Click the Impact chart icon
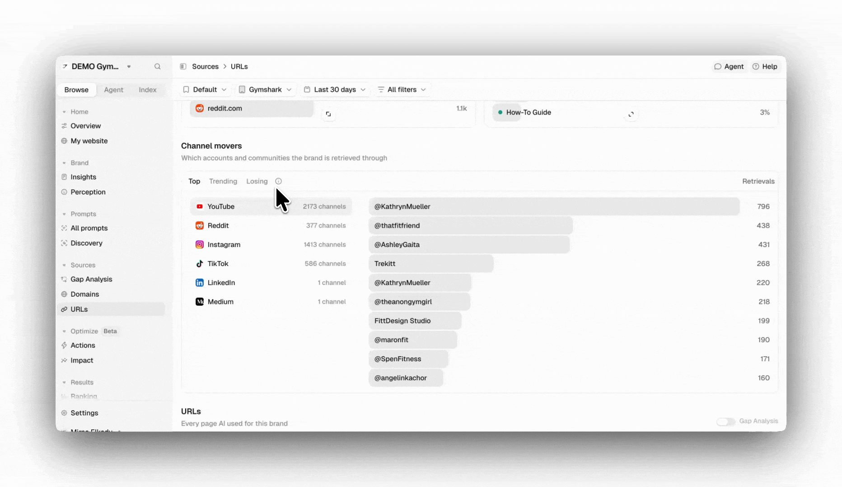Image resolution: width=842 pixels, height=487 pixels. [x=64, y=360]
